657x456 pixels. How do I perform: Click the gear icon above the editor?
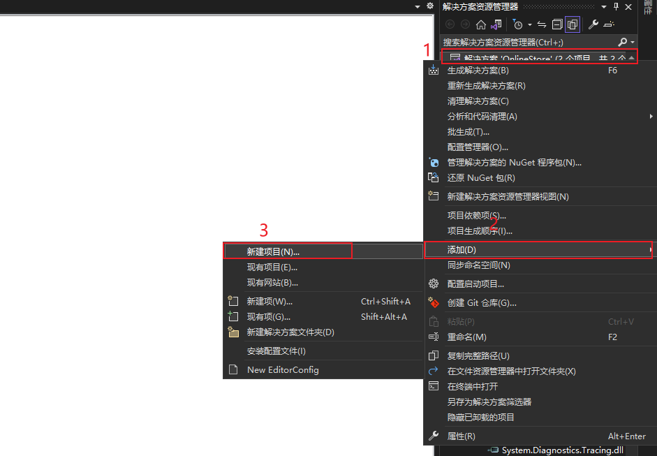point(430,6)
